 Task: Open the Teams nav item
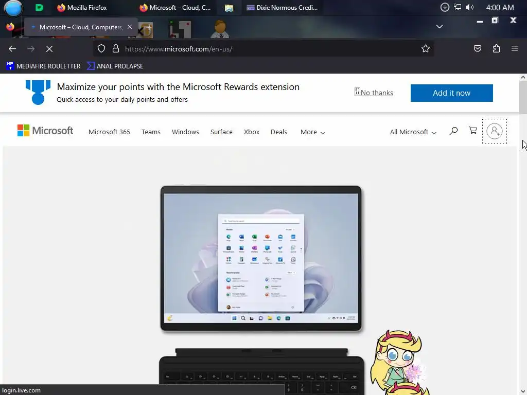coord(151,132)
